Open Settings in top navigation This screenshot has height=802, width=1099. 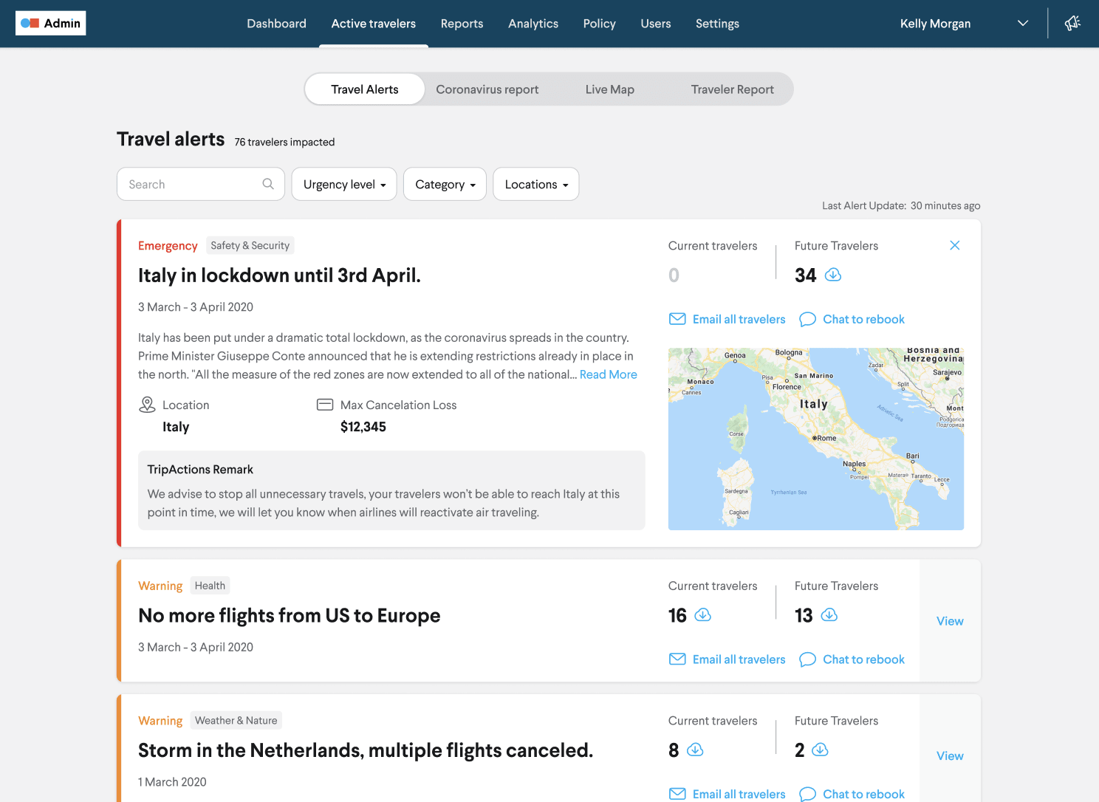(x=717, y=24)
